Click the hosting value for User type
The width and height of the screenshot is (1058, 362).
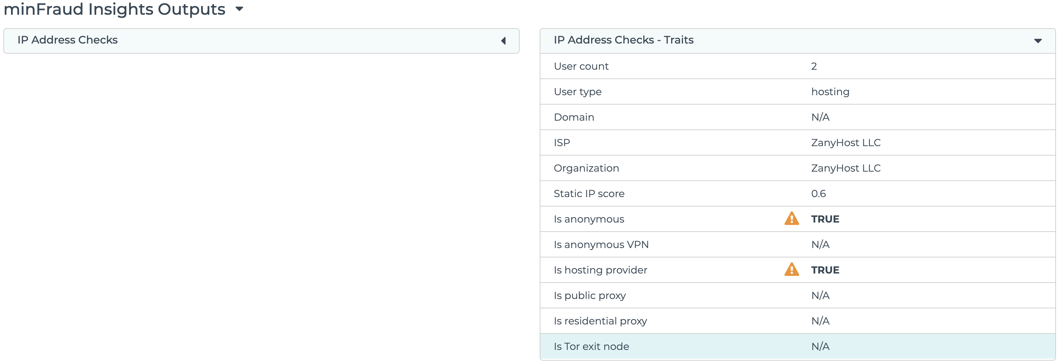click(830, 92)
